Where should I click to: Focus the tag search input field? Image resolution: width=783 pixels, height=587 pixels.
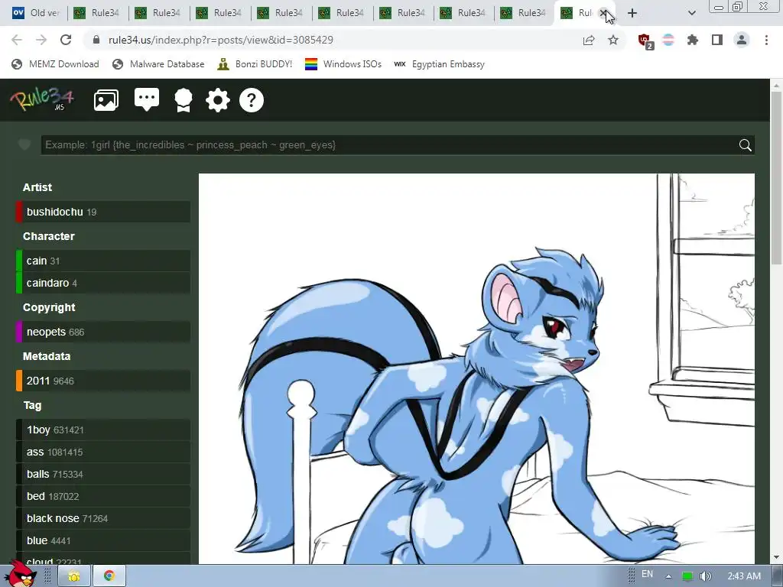tap(388, 144)
